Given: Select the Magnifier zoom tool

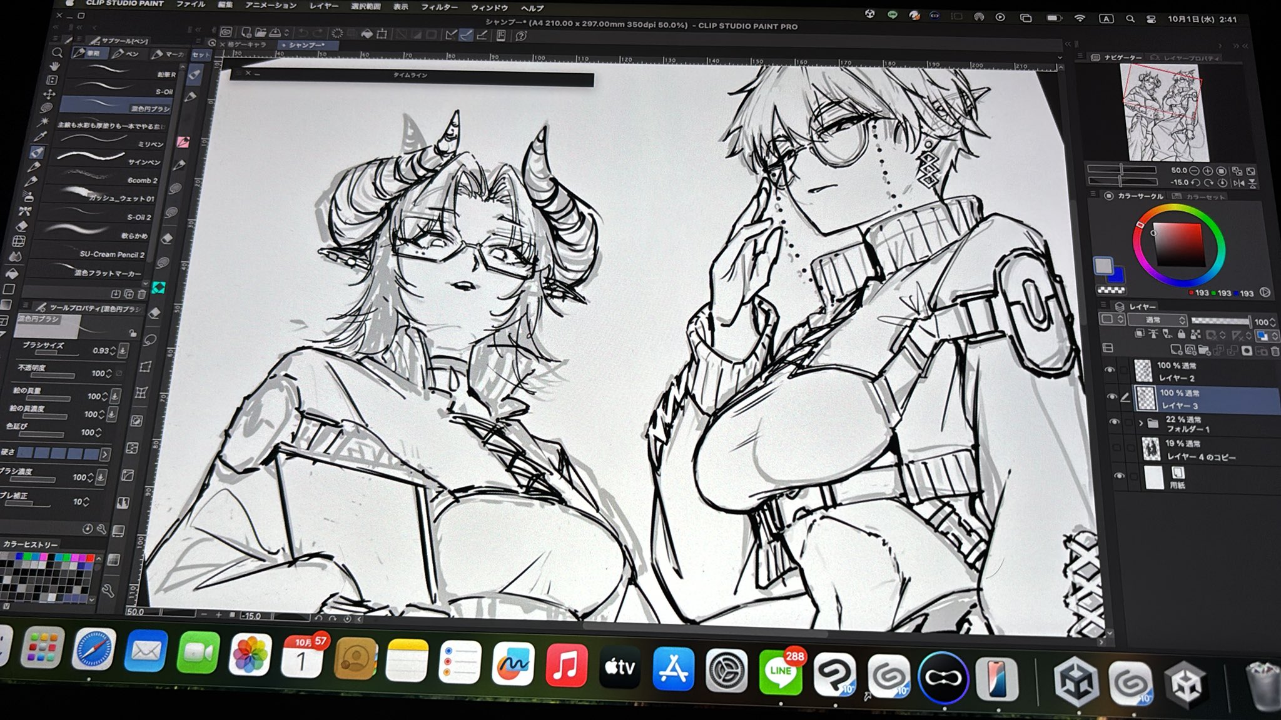Looking at the screenshot, I should pyautogui.click(x=57, y=53).
